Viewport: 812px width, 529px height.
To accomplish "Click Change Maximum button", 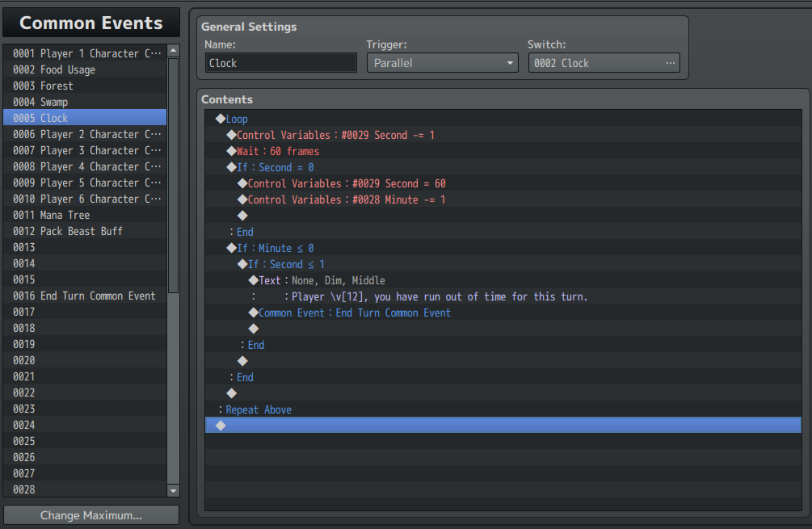I will (91, 515).
